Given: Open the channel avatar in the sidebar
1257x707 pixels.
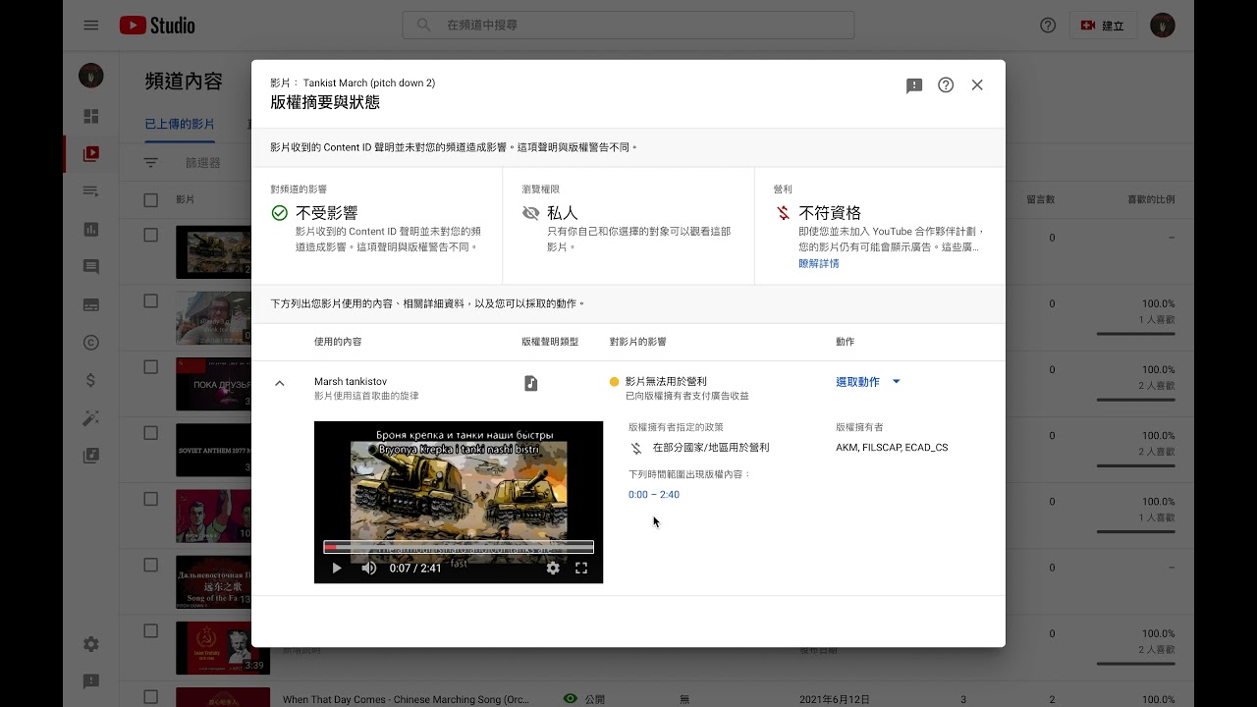Looking at the screenshot, I should 91,76.
